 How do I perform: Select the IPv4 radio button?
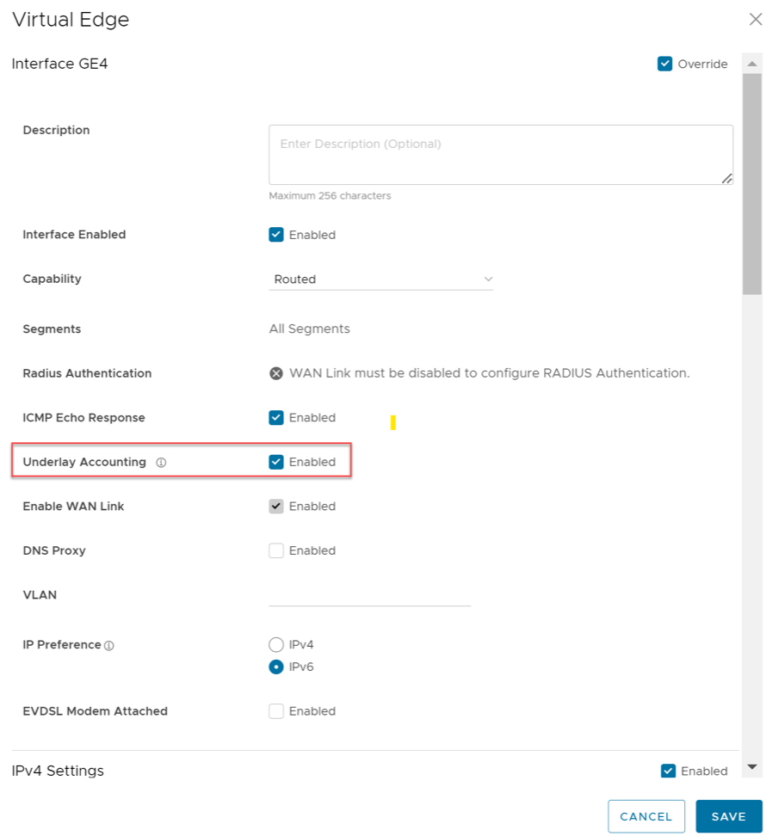[276, 644]
